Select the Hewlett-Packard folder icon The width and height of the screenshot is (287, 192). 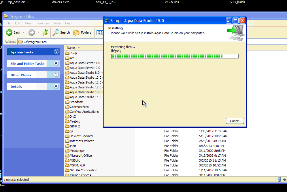click(x=67, y=136)
